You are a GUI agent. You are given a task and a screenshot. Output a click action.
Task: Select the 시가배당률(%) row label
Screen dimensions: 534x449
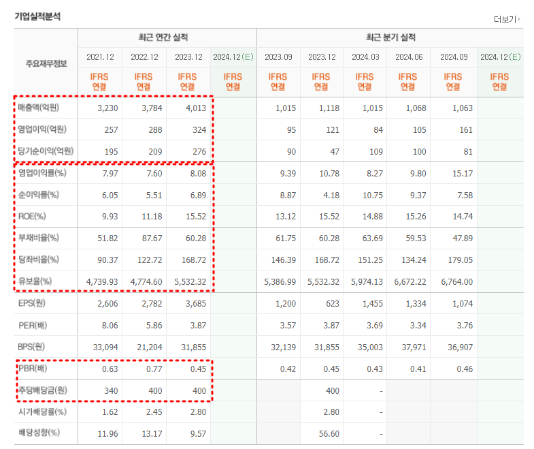[43, 412]
